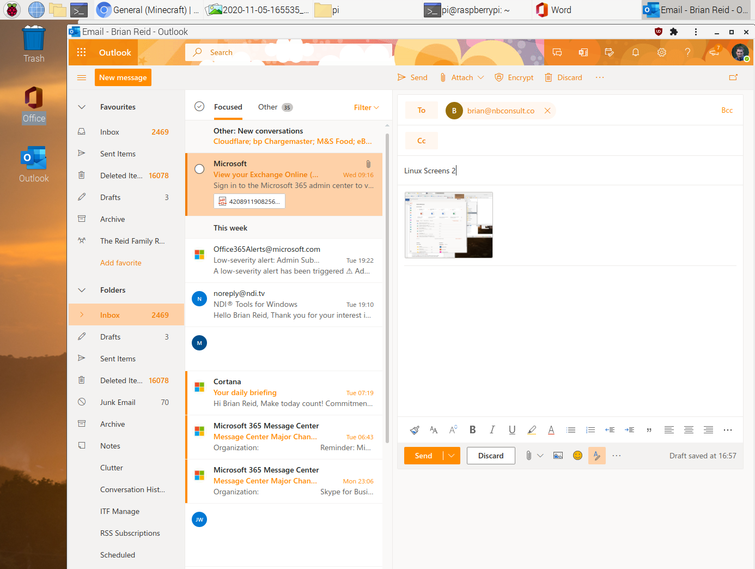Toggle the navigation pane hamburger button

coord(82,77)
